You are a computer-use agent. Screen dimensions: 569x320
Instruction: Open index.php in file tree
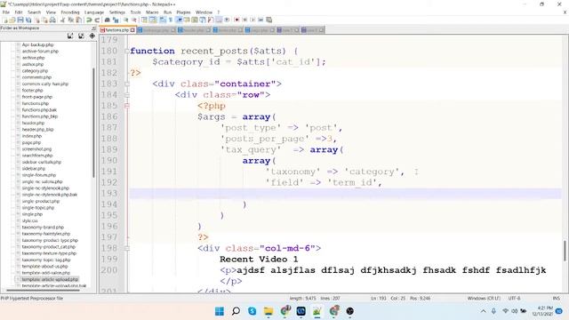32,136
